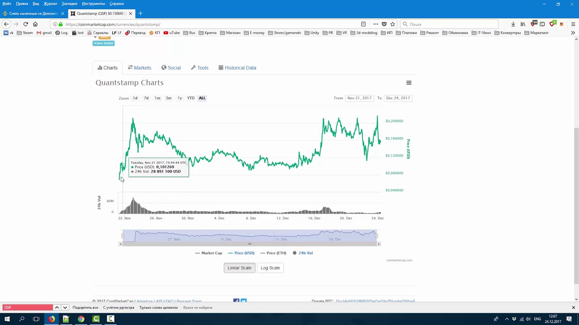Switch to Chrome on taskbar
579x325 pixels.
(x=81, y=319)
